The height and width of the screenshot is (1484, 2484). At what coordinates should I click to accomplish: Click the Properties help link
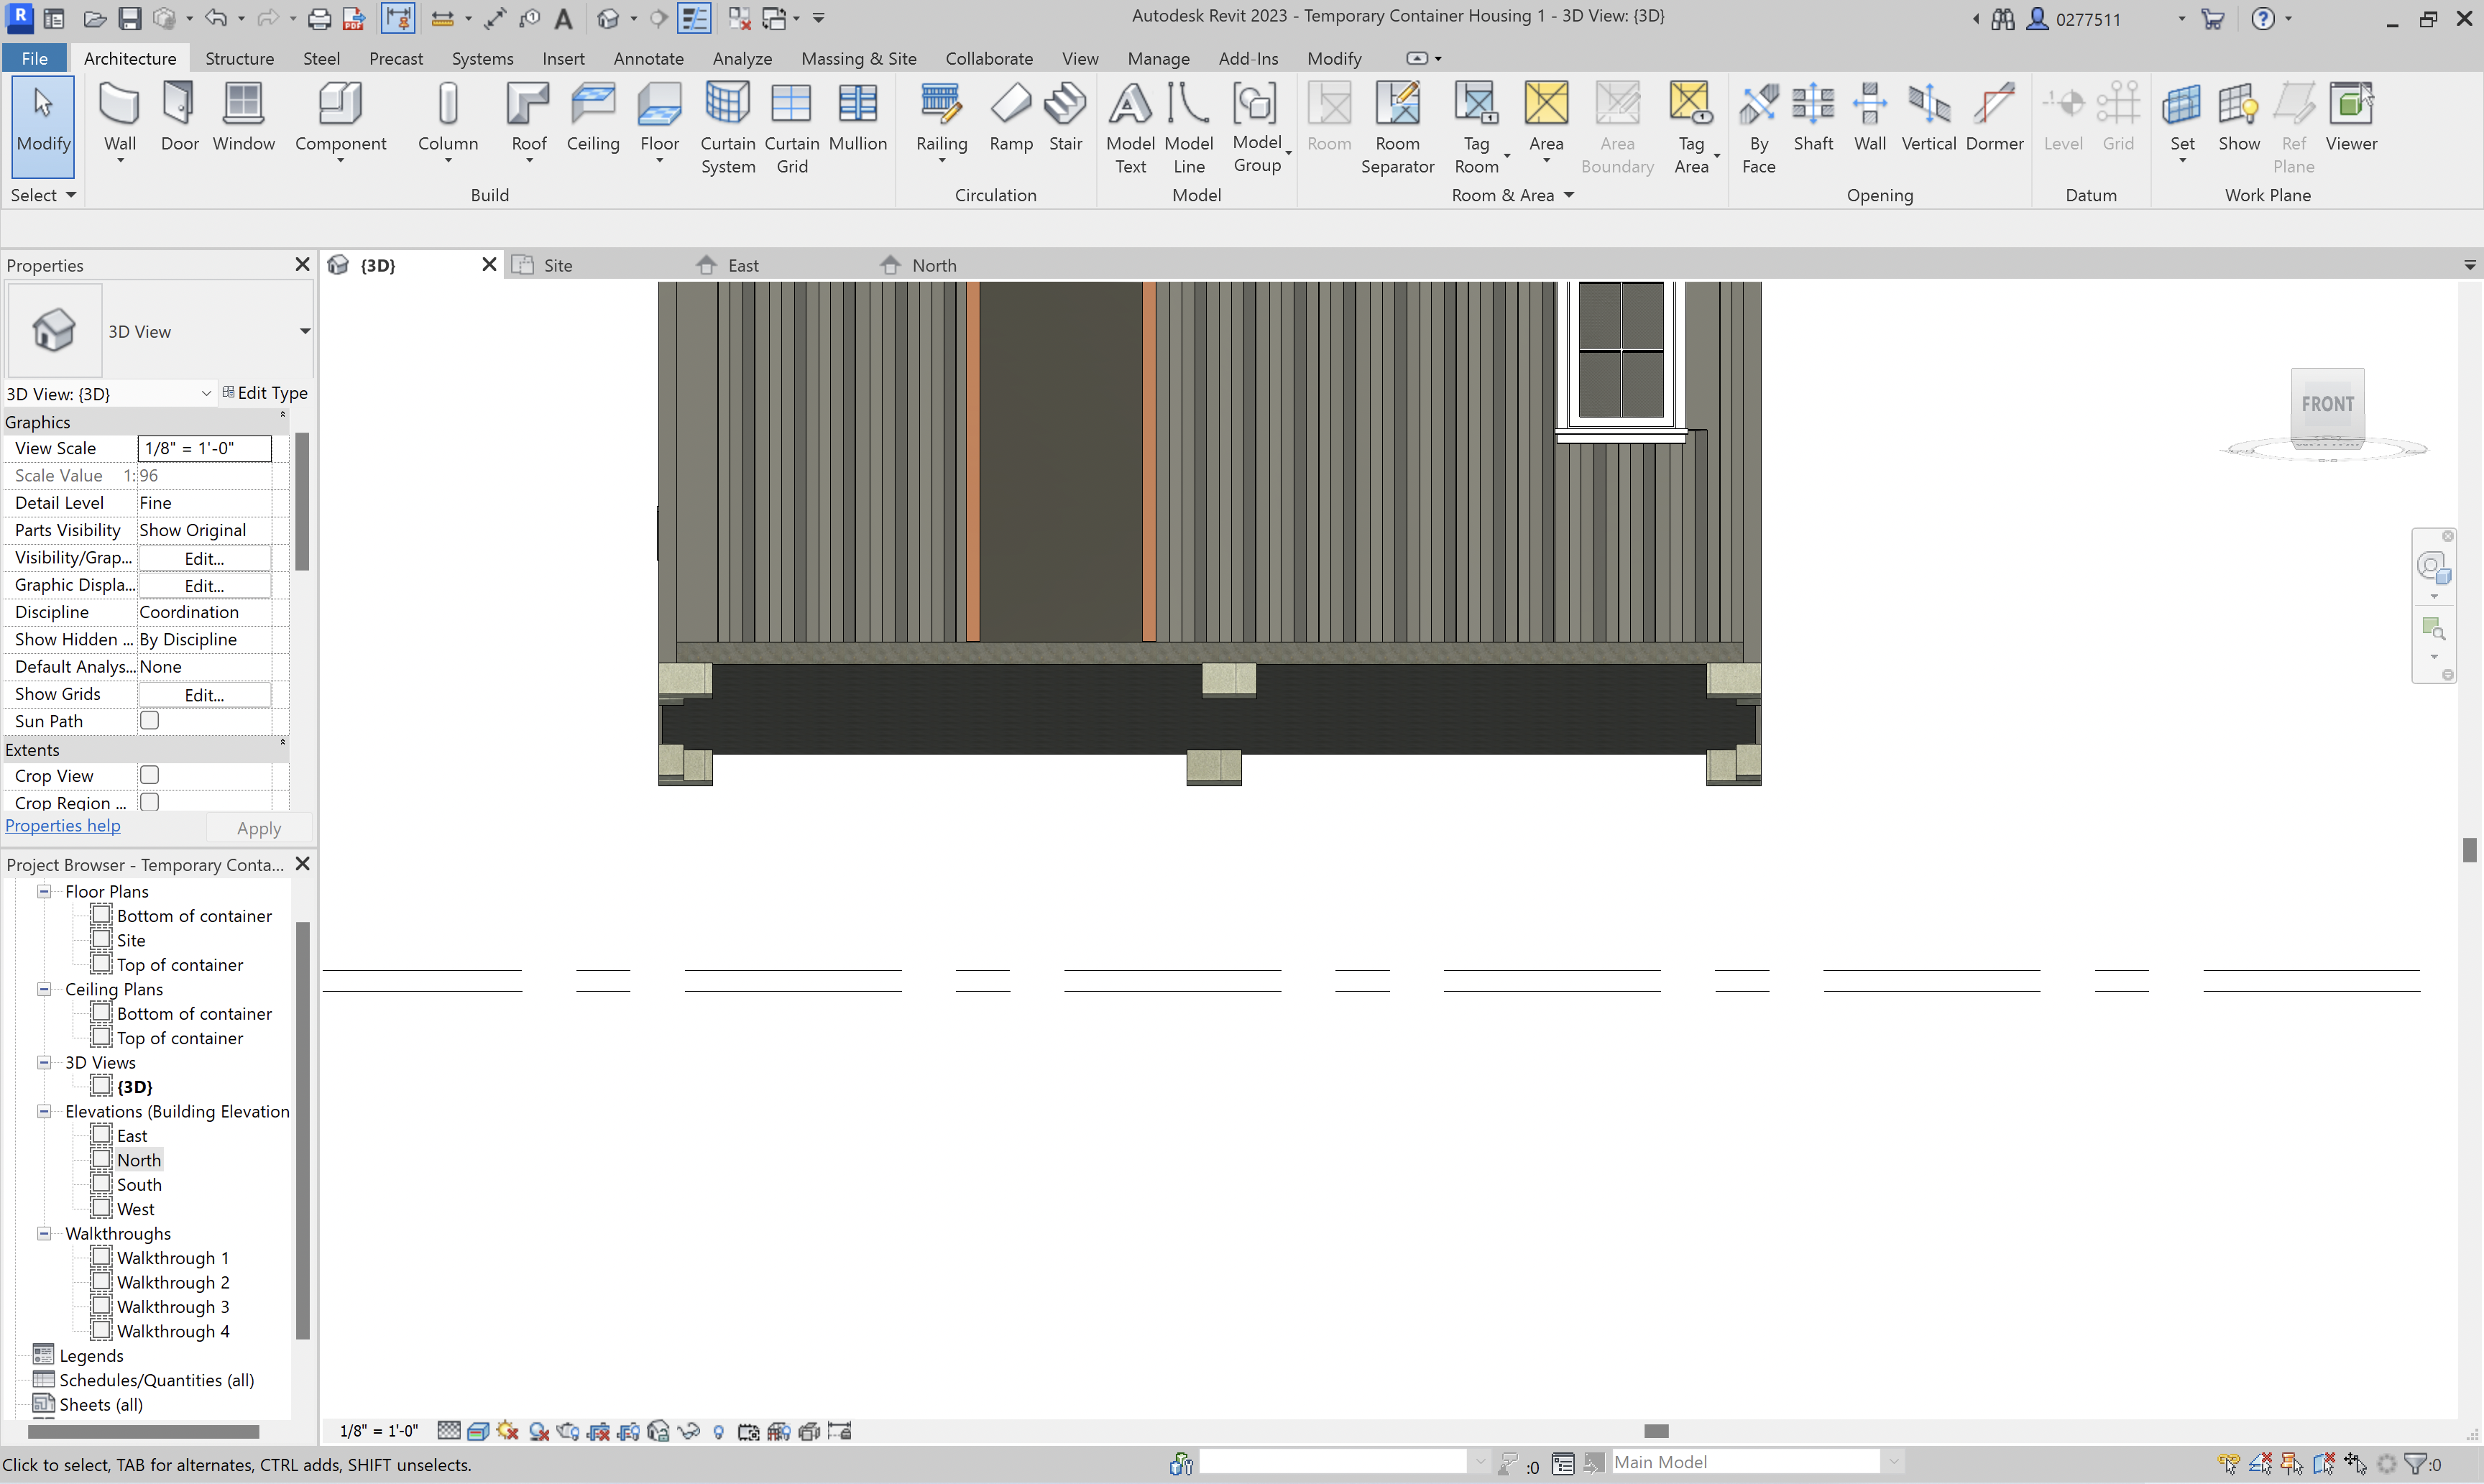click(62, 825)
